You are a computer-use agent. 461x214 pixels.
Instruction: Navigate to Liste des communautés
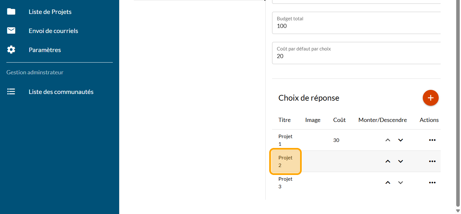(61, 92)
